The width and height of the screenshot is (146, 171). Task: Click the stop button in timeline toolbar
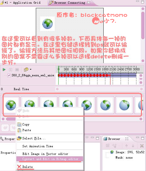click(x=17, y=70)
